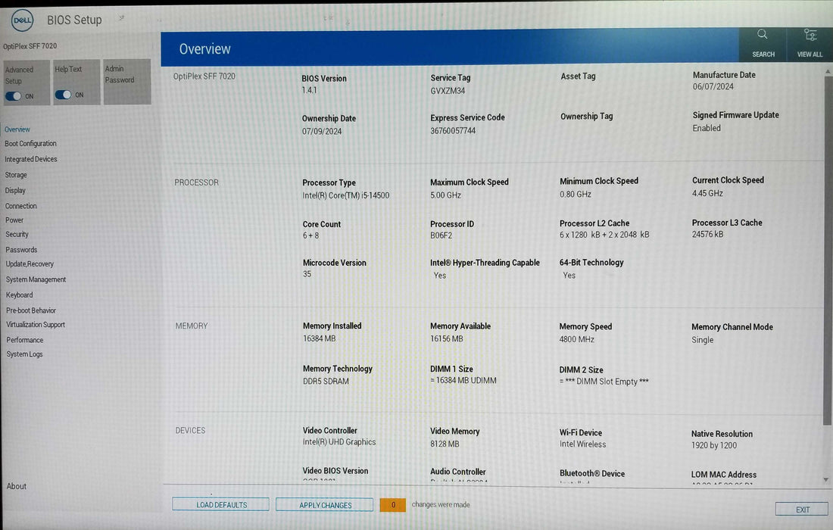The width and height of the screenshot is (833, 530).
Task: Click the Exit button
Action: point(802,510)
